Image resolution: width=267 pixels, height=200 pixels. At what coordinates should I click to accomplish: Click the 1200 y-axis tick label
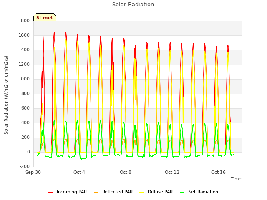[x=24, y=65]
